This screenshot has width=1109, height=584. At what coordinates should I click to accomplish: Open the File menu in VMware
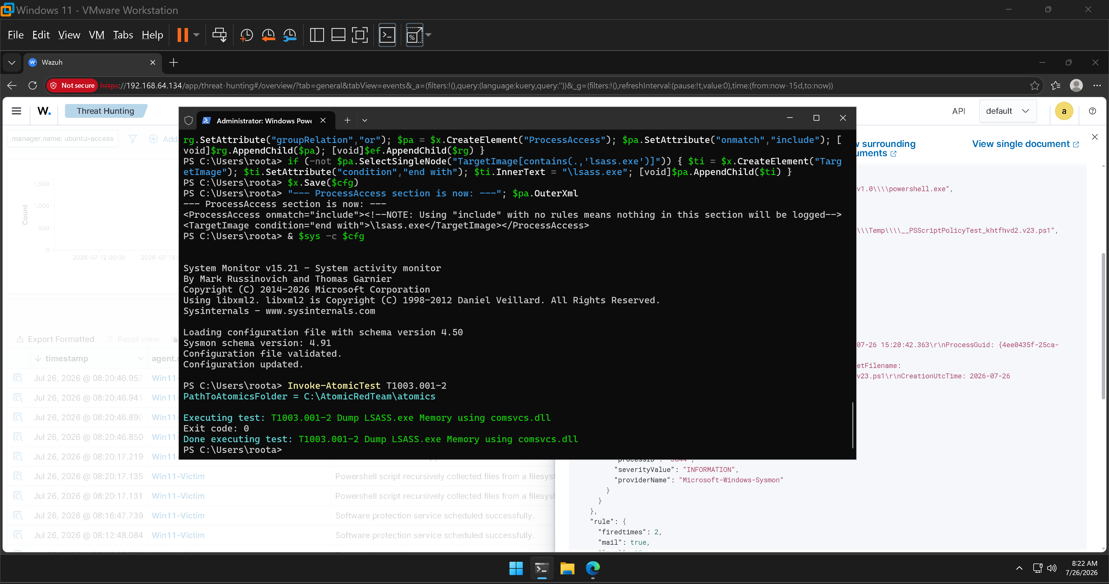tap(16, 35)
